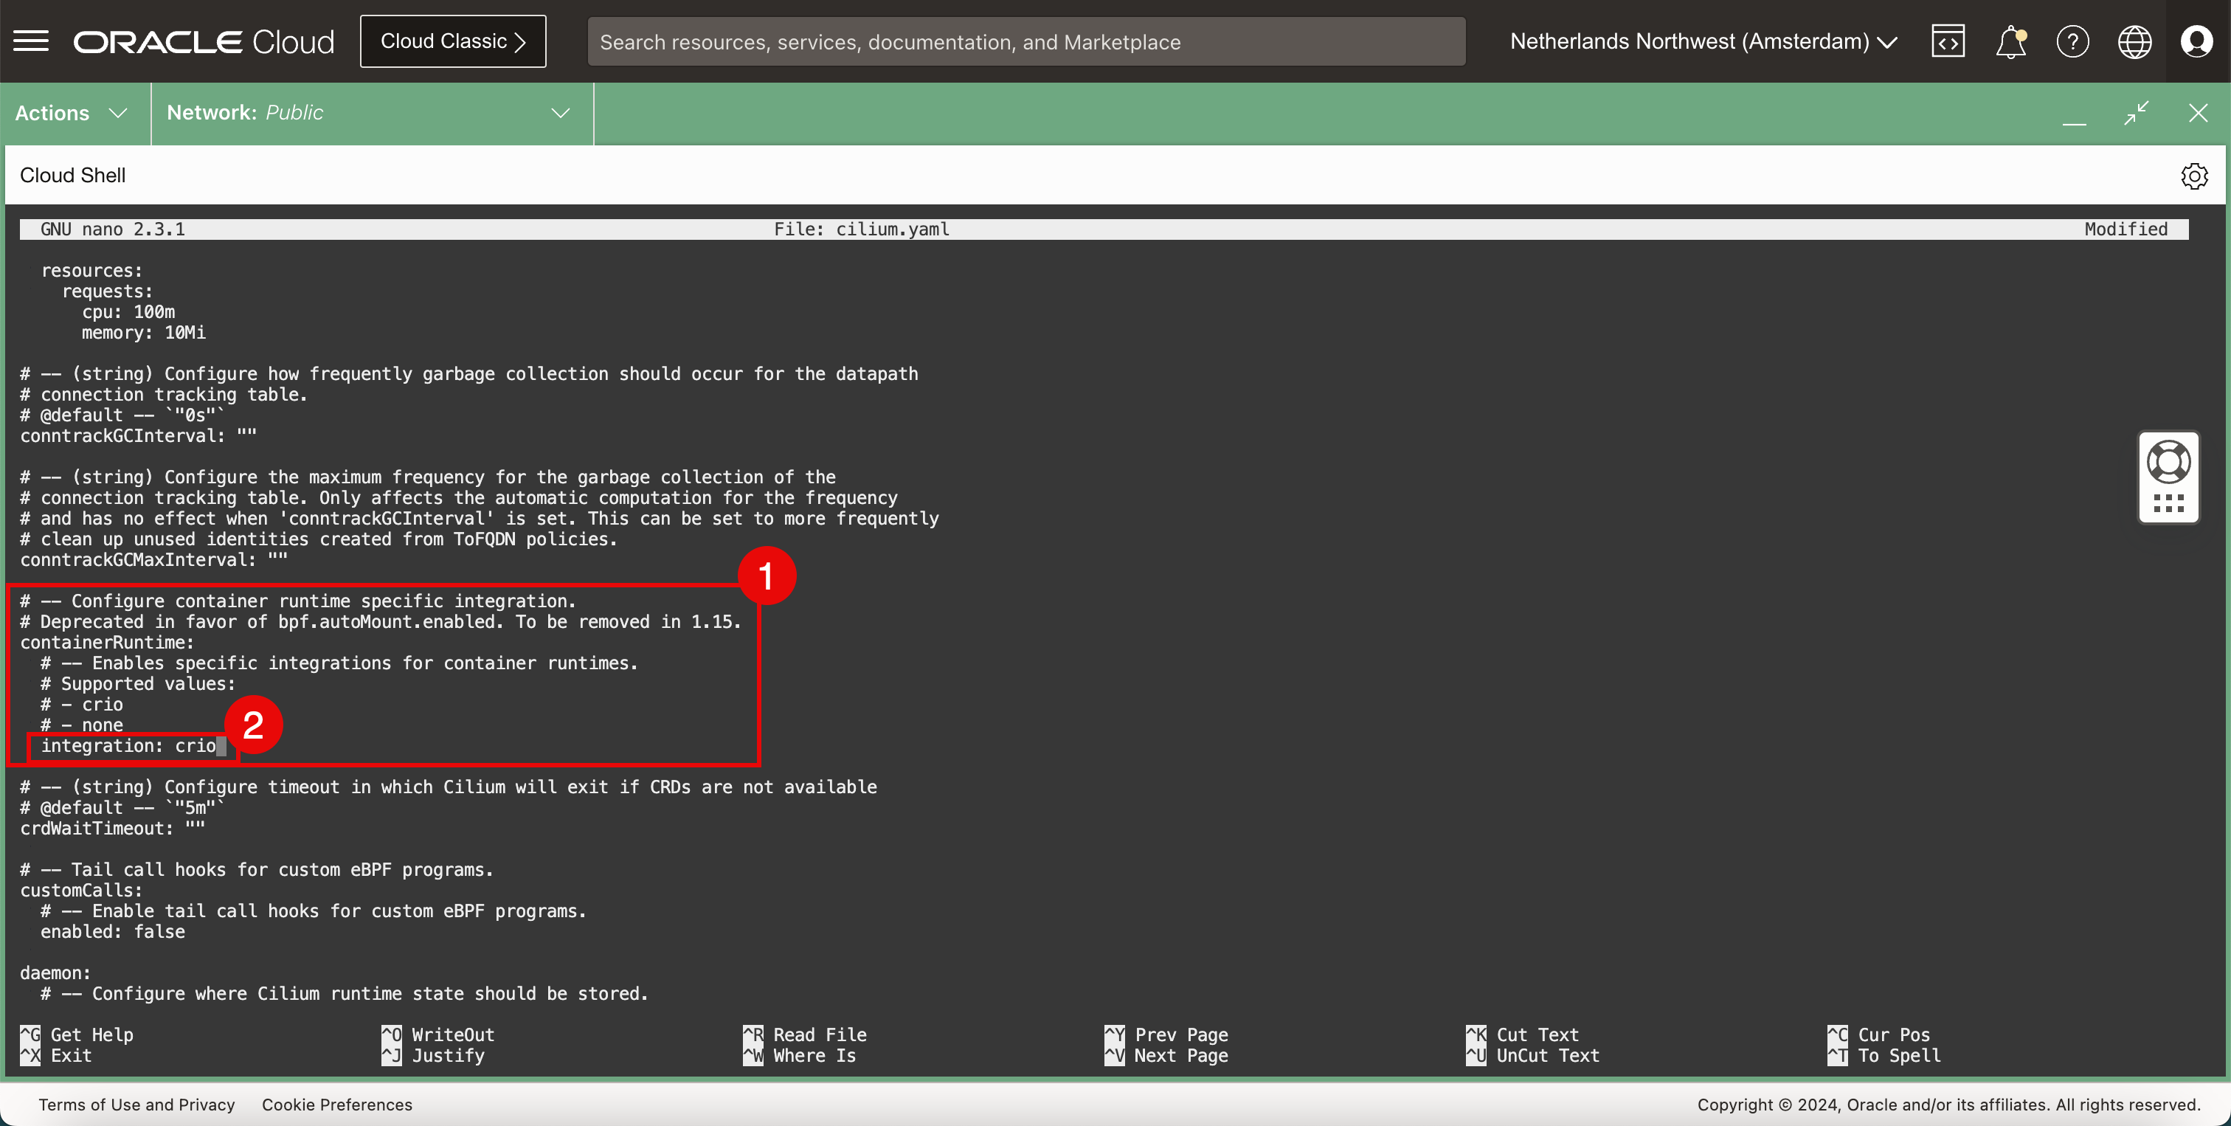Click the lifebuoy support widget icon
Image resolution: width=2231 pixels, height=1126 pixels.
2168,462
